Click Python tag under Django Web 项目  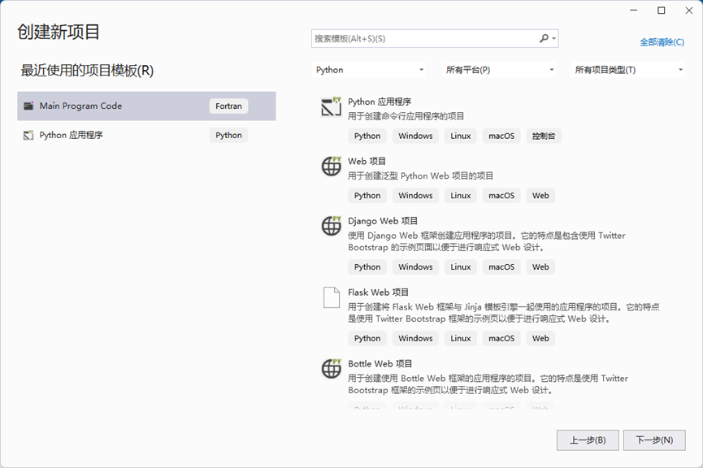(367, 266)
